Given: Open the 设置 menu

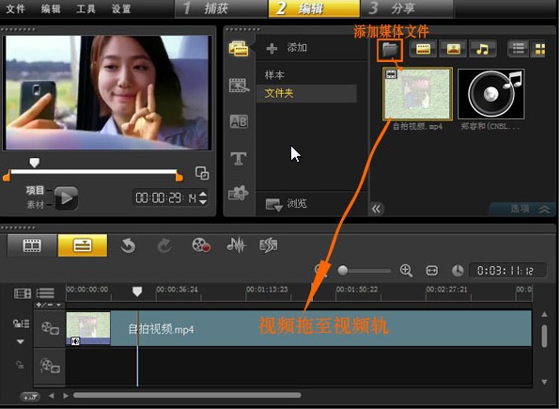Looking at the screenshot, I should tap(121, 8).
